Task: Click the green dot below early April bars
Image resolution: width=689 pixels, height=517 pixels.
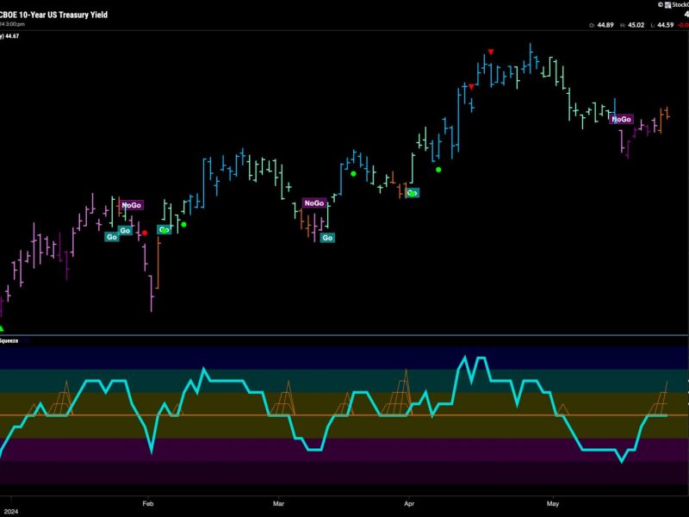Action: point(438,170)
